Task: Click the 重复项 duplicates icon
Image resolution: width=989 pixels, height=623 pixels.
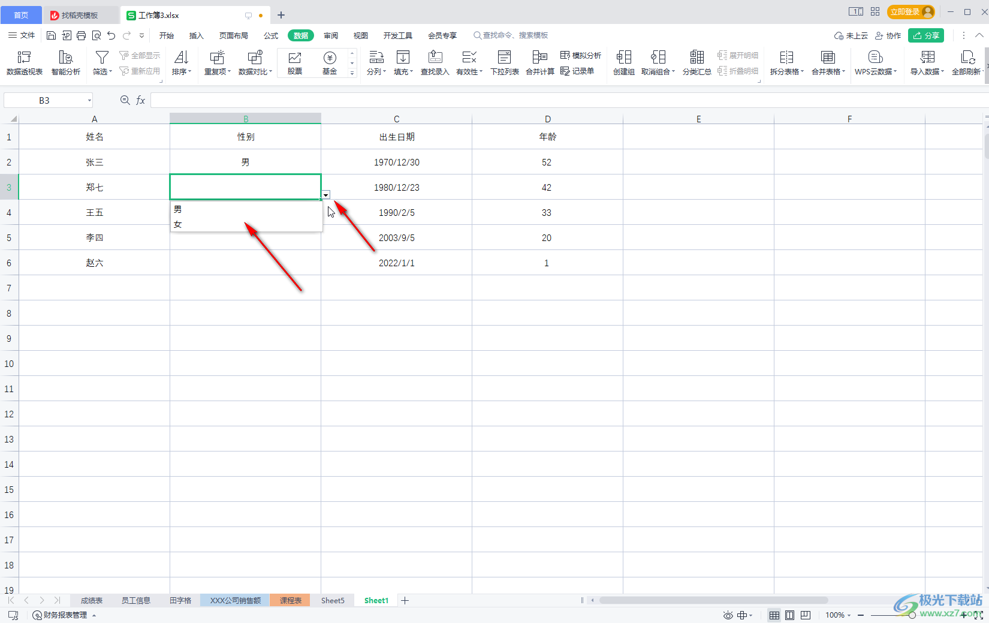Action: 217,57
